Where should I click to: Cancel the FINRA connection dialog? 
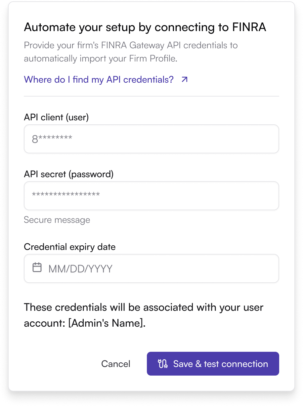pyautogui.click(x=116, y=364)
